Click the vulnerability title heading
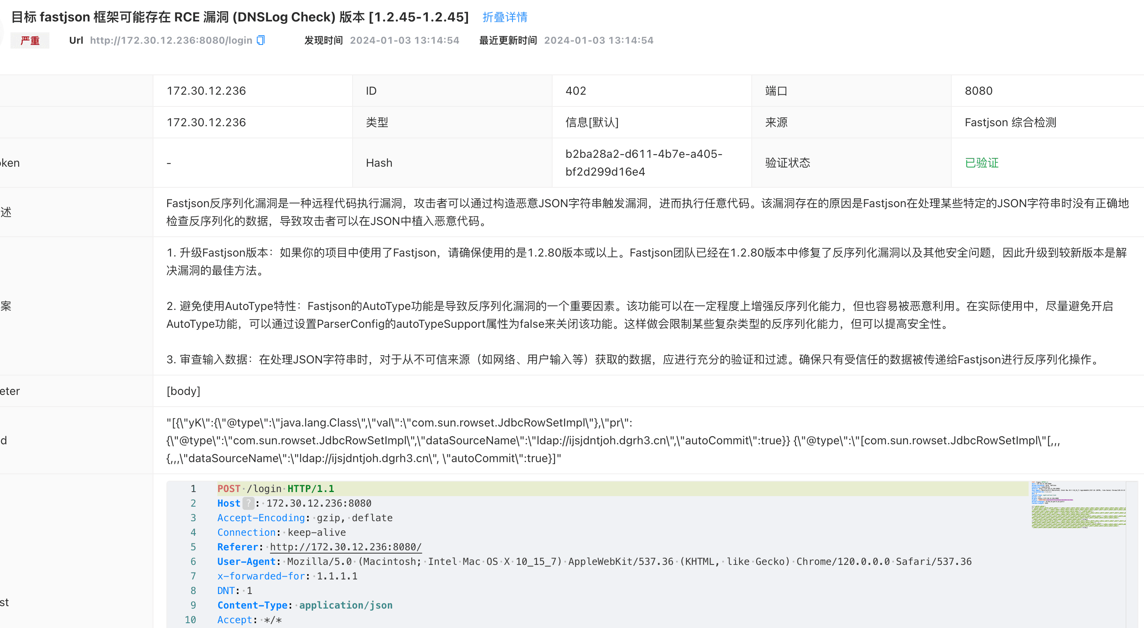 (240, 17)
